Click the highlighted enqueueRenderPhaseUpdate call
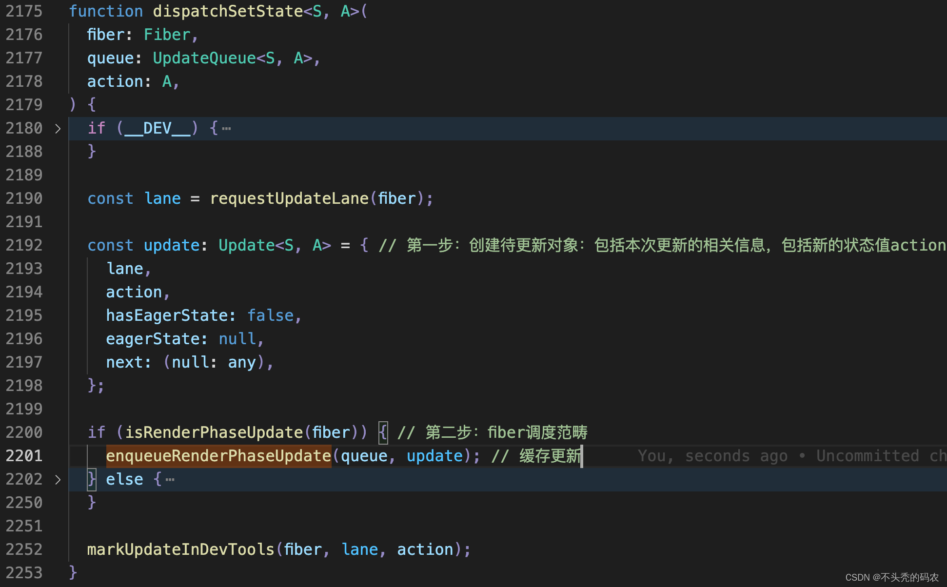Viewport: 947px width, 587px height. (x=218, y=455)
